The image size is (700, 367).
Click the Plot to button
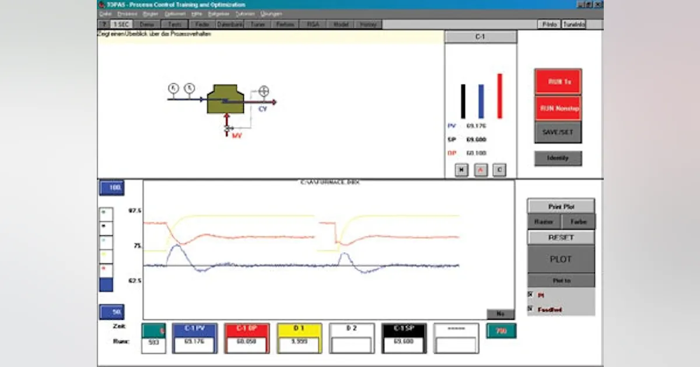click(561, 280)
